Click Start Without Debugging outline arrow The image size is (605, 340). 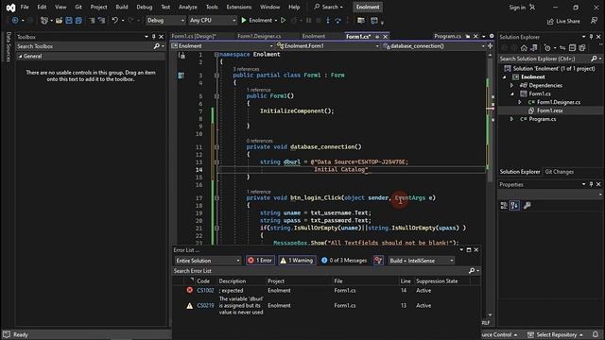[284, 21]
